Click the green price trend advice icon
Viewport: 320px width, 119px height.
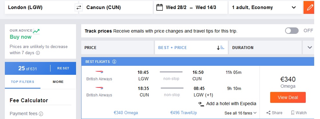click(x=36, y=31)
